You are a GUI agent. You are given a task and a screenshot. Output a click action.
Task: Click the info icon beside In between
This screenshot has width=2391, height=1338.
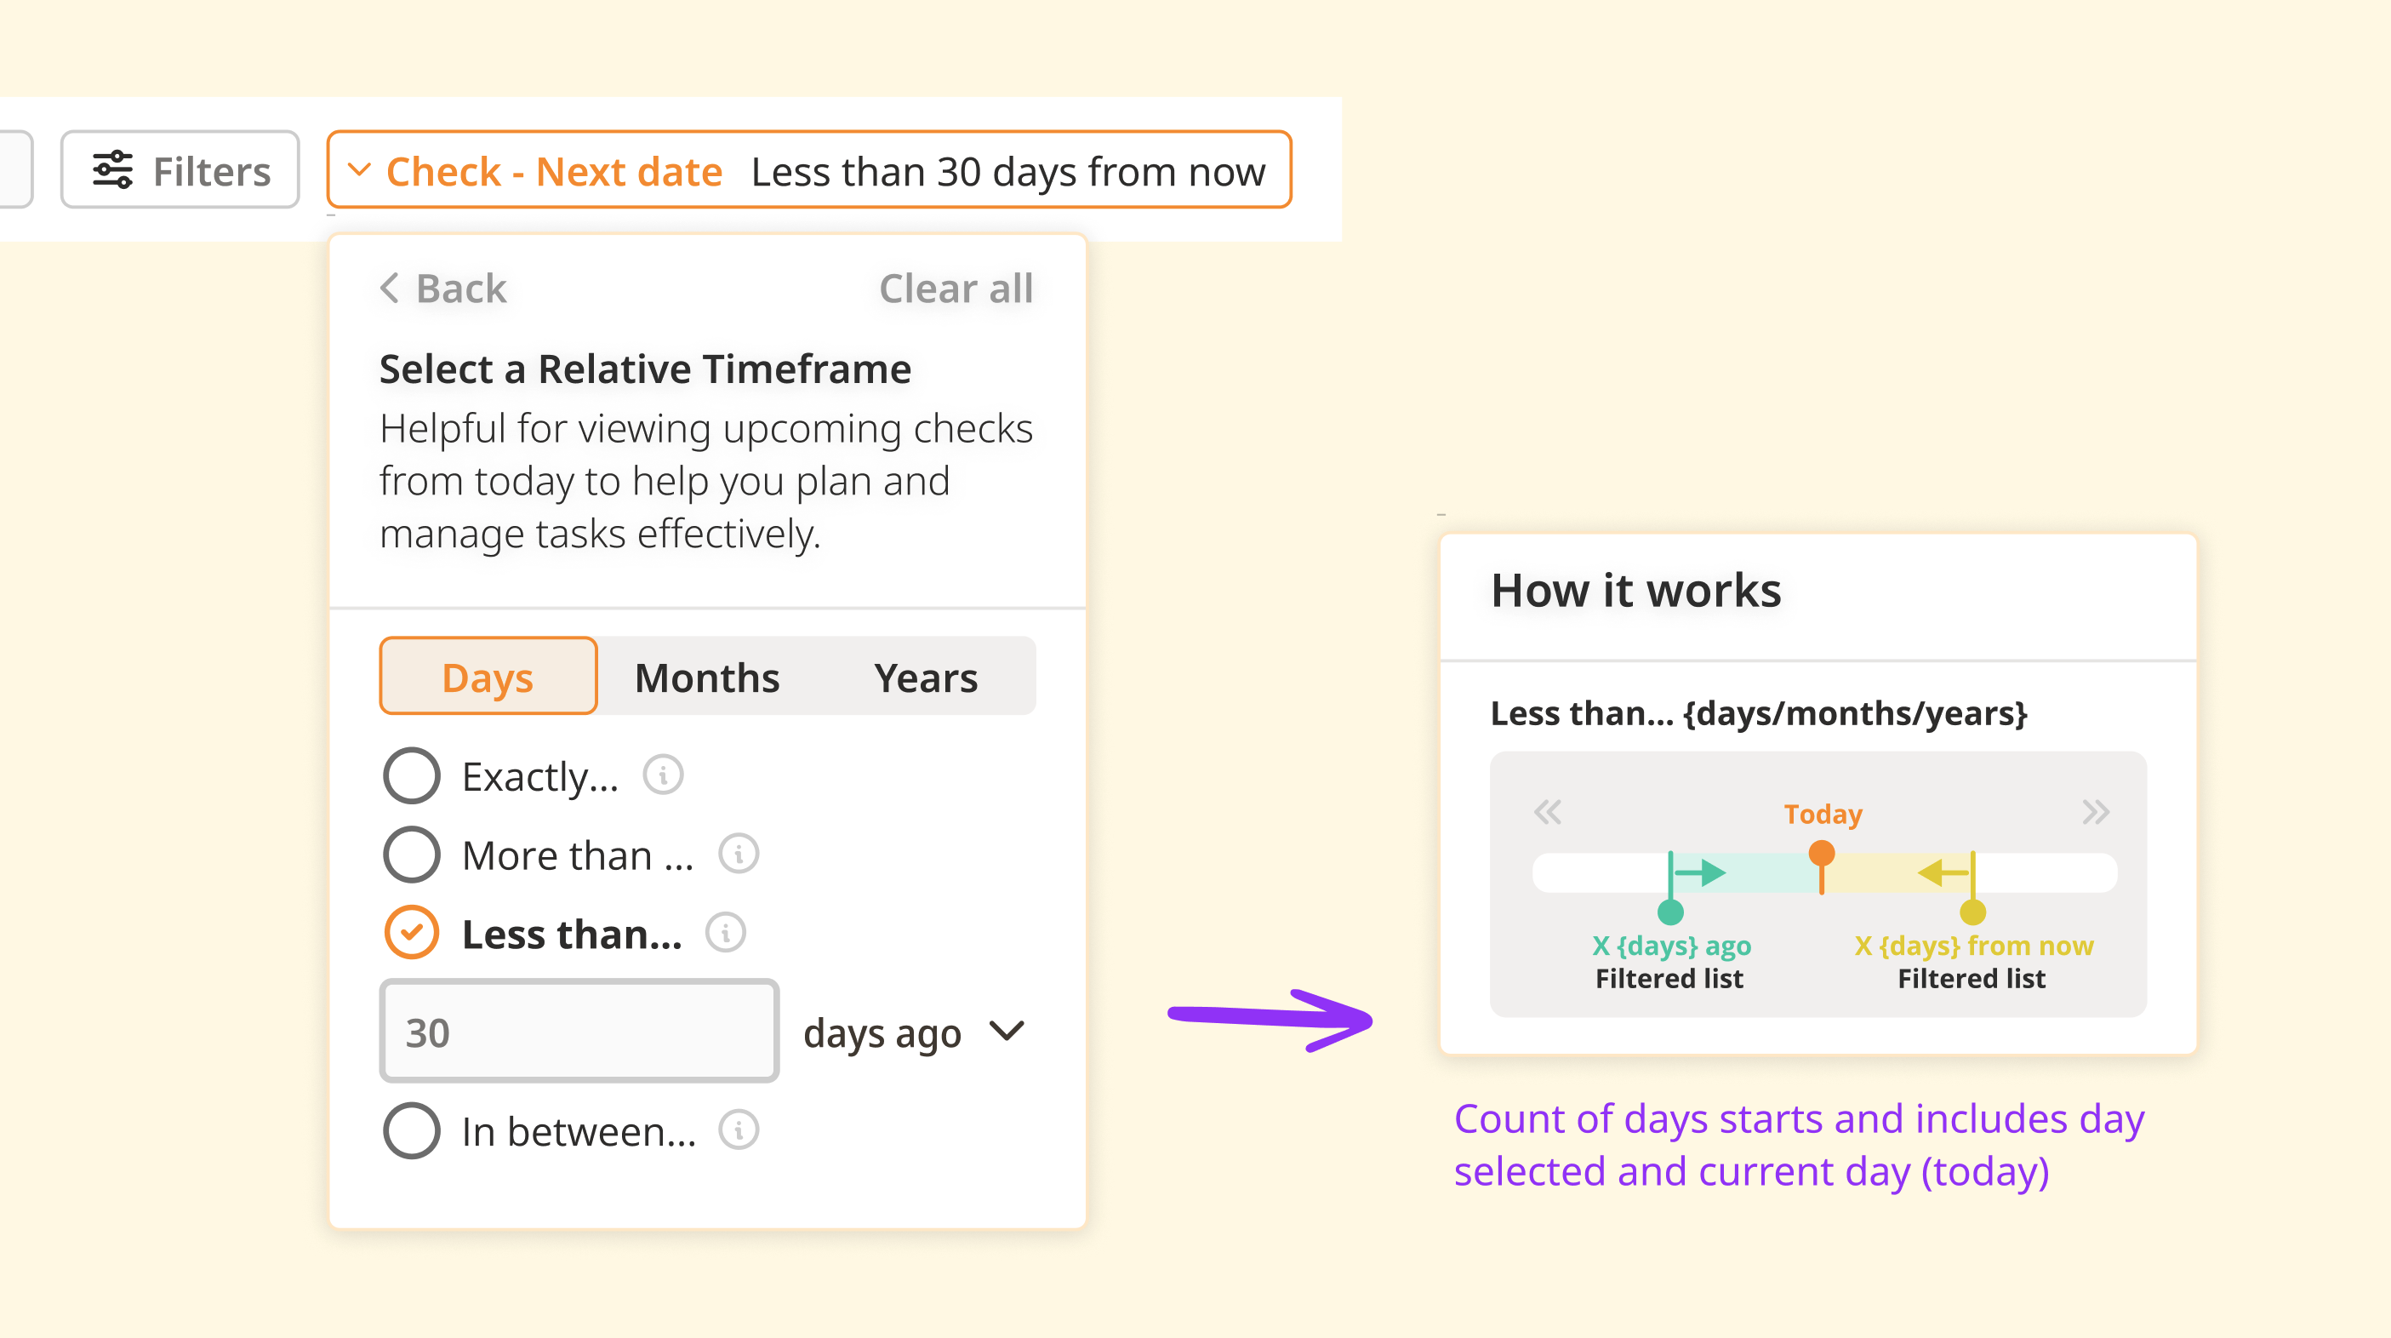(739, 1130)
